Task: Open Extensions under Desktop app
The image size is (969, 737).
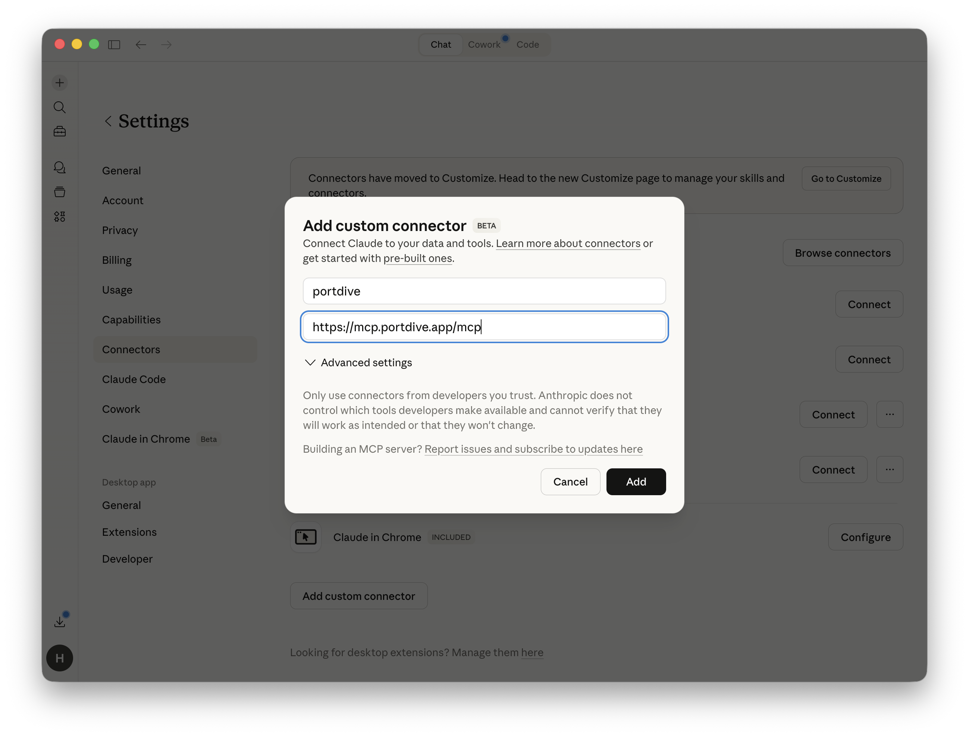Action: [175, 532]
